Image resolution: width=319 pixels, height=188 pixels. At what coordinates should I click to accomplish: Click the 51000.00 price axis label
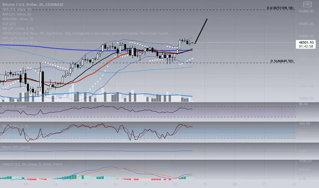click(x=306, y=11)
